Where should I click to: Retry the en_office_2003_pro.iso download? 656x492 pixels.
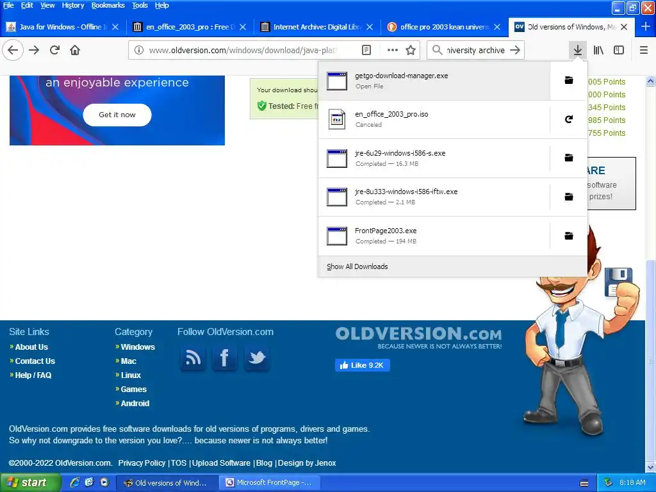pyautogui.click(x=569, y=119)
